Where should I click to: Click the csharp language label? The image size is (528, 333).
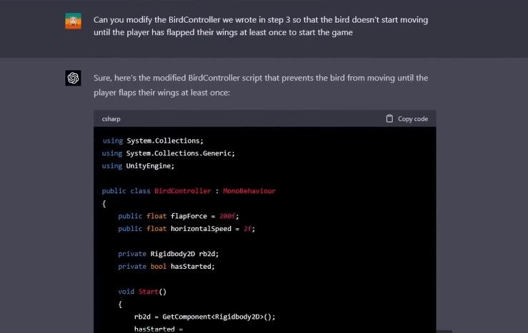pos(111,119)
